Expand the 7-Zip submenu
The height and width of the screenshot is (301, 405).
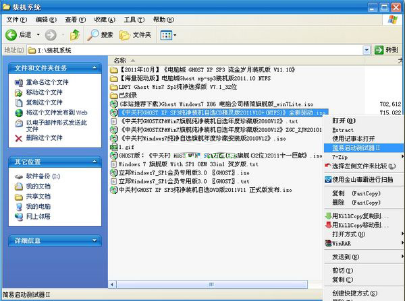pyautogui.click(x=402, y=157)
